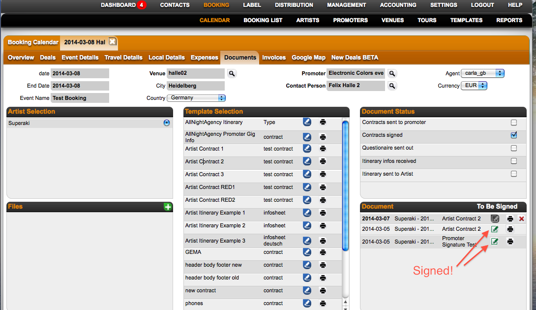Screen dimensions: 536x310
Task: Click the green plus icon in Files panel
Action: click(168, 207)
